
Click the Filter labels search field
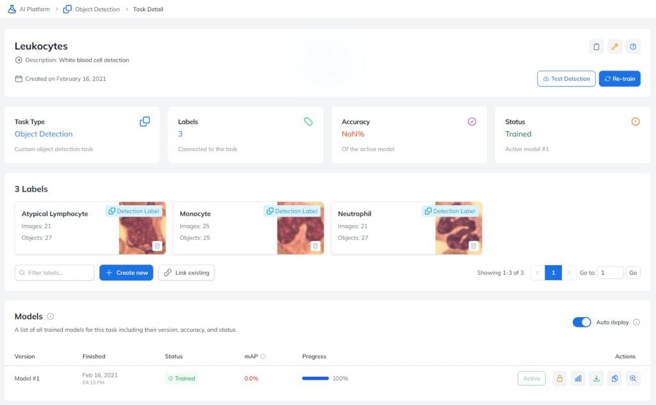point(54,273)
